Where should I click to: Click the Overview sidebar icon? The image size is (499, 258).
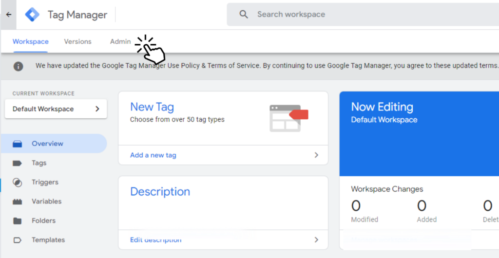click(17, 144)
